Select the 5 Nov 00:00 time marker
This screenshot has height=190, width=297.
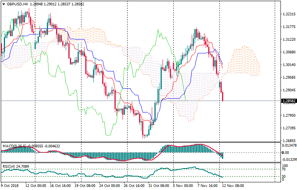(183, 185)
